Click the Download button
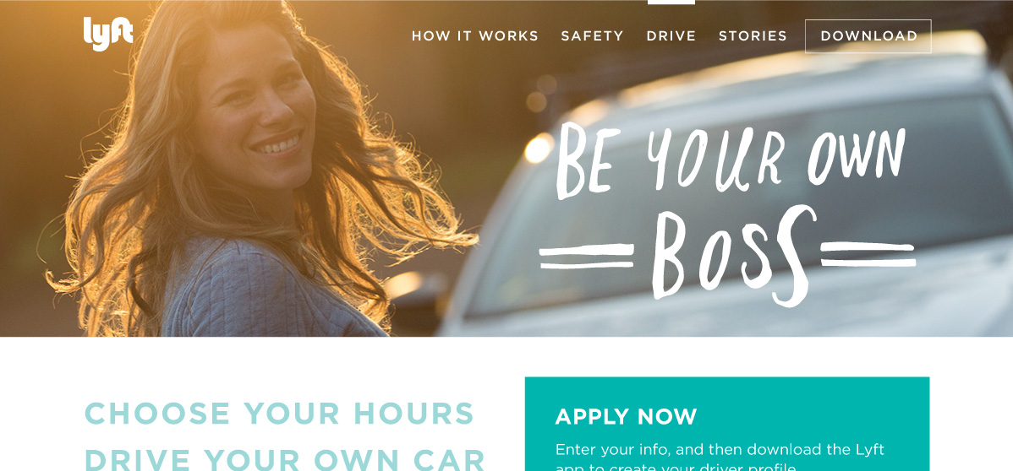This screenshot has width=1013, height=471. tap(868, 36)
